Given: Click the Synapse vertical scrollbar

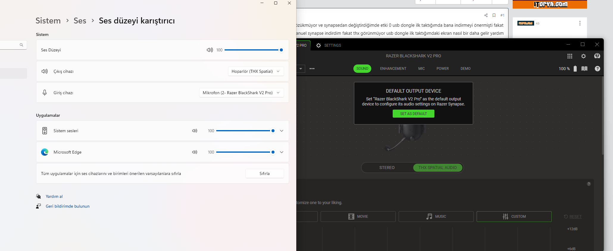Looking at the screenshot, I should (603, 116).
